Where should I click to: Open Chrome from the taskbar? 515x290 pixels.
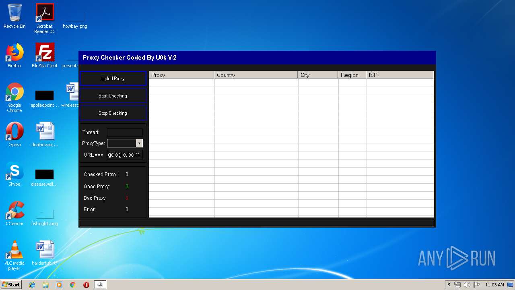(x=73, y=285)
